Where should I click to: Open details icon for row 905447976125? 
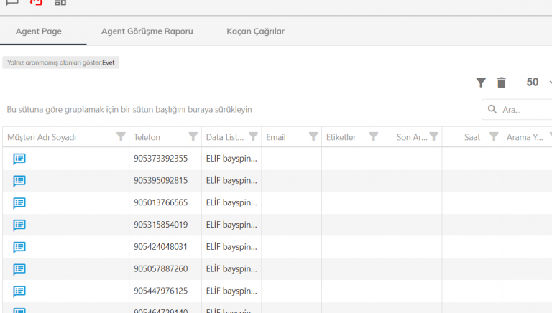[19, 291]
